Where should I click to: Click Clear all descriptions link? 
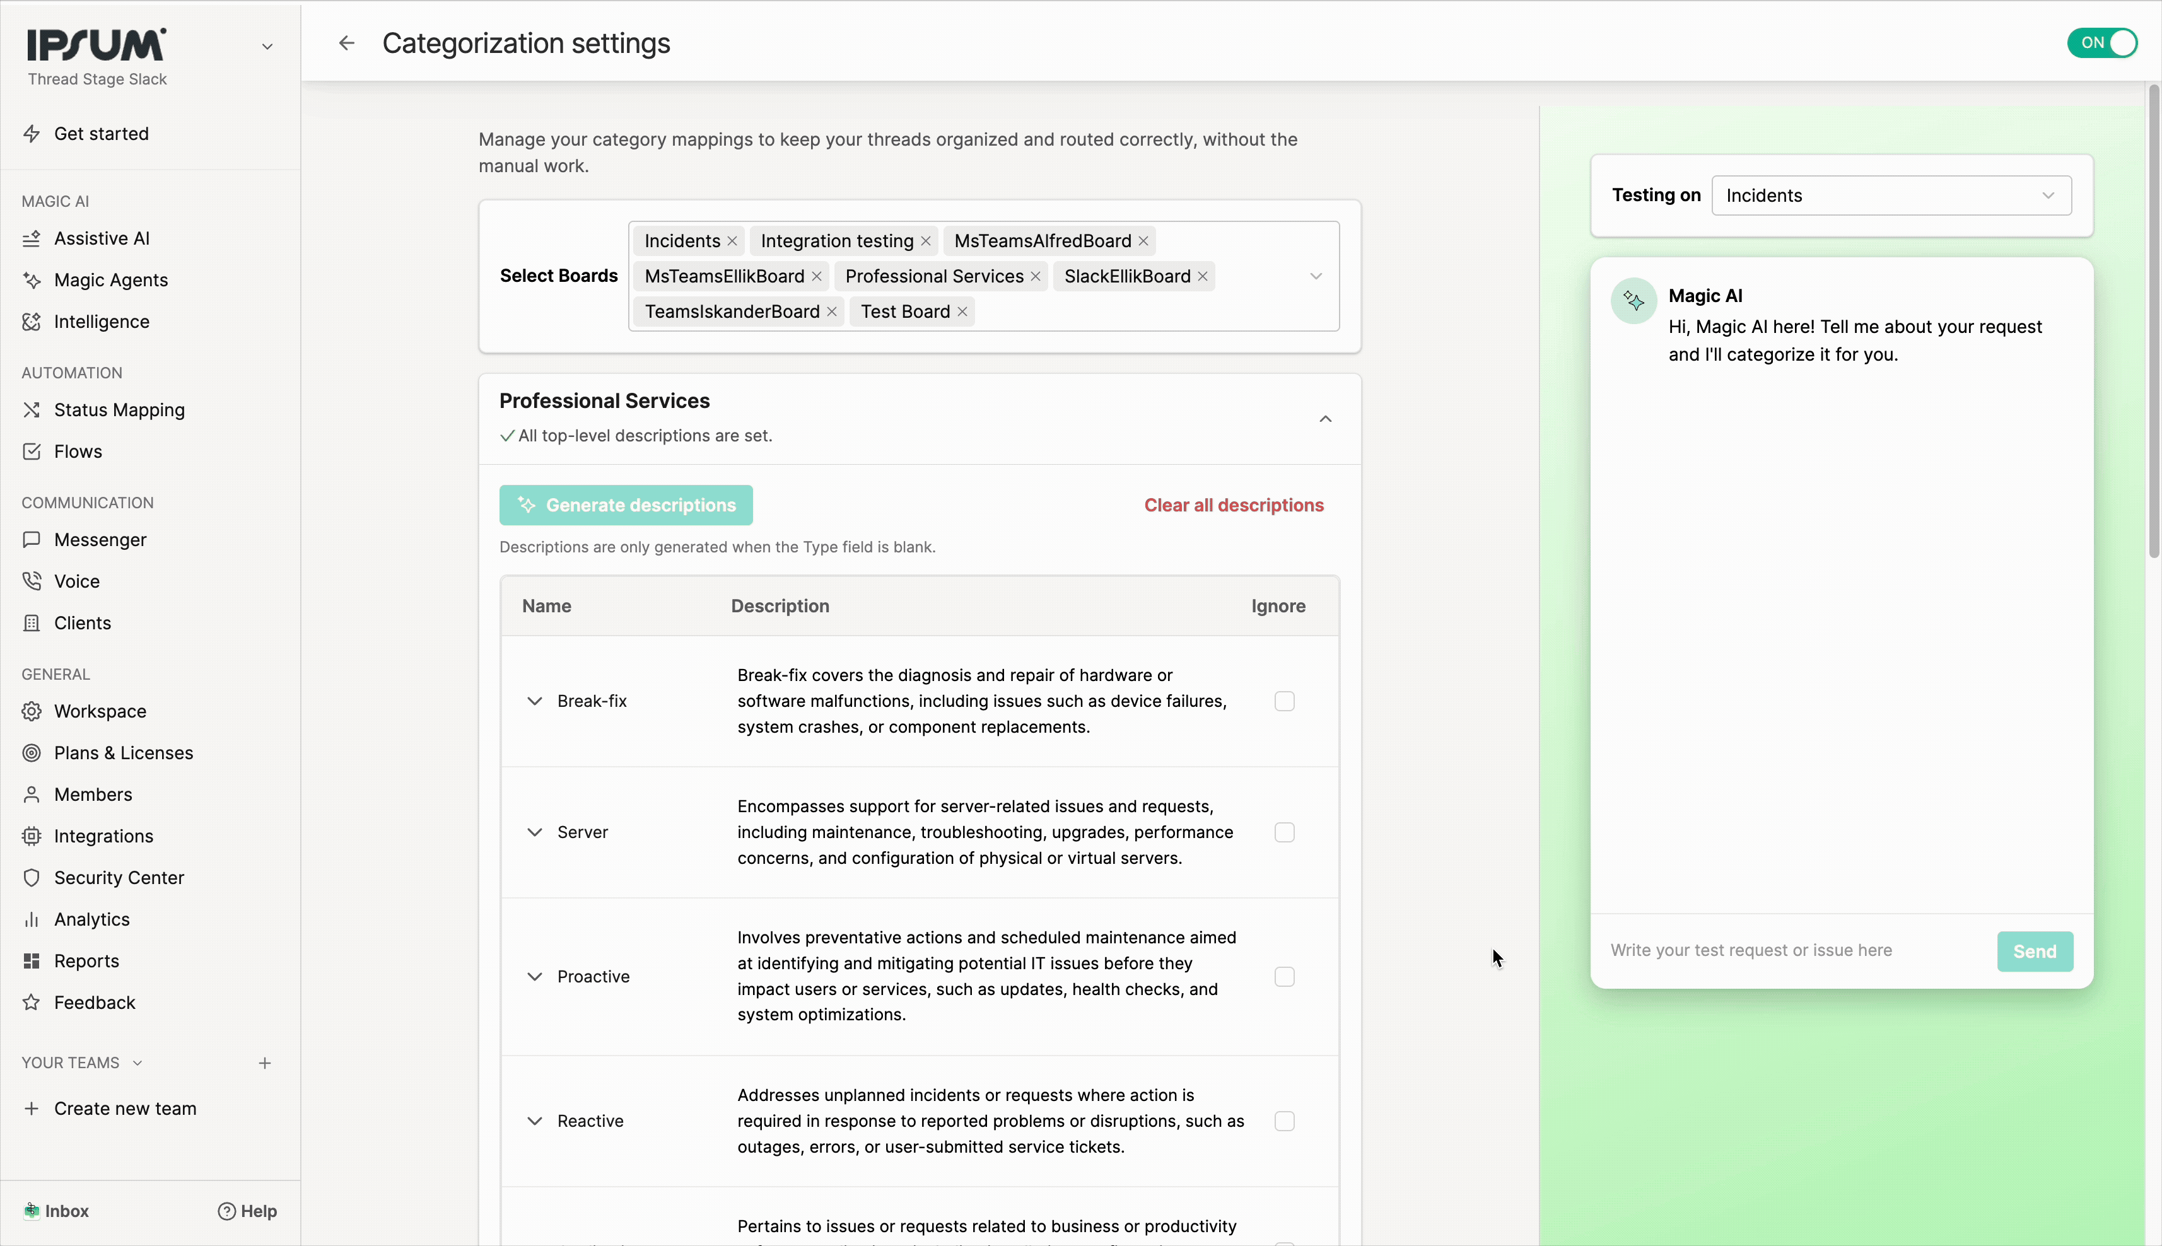pyautogui.click(x=1234, y=505)
